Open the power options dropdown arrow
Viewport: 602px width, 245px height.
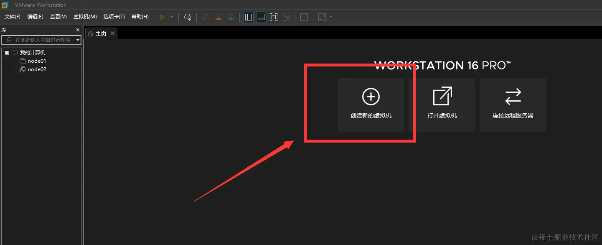pyautogui.click(x=172, y=17)
